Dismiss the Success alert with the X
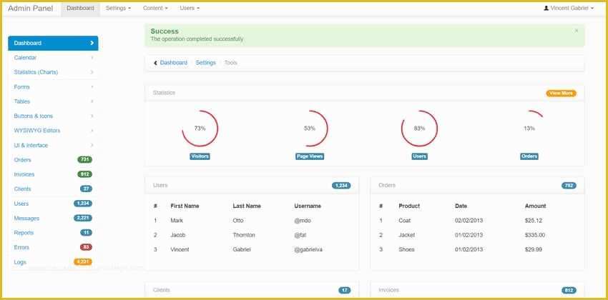Image resolution: width=608 pixels, height=300 pixels. pos(577,31)
